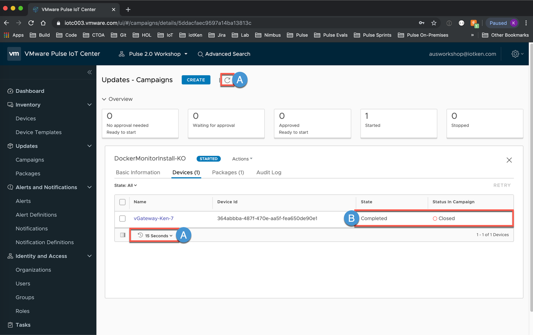Close the DockerMonitorInstall-KO details panel

[509, 160]
